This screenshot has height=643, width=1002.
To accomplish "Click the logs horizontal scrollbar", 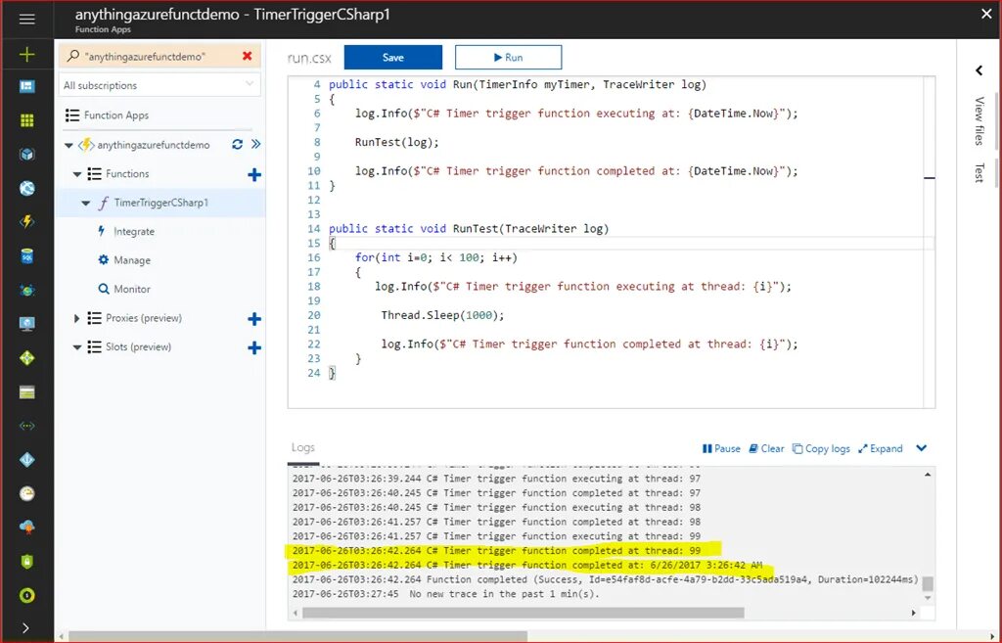I will pyautogui.click(x=524, y=613).
